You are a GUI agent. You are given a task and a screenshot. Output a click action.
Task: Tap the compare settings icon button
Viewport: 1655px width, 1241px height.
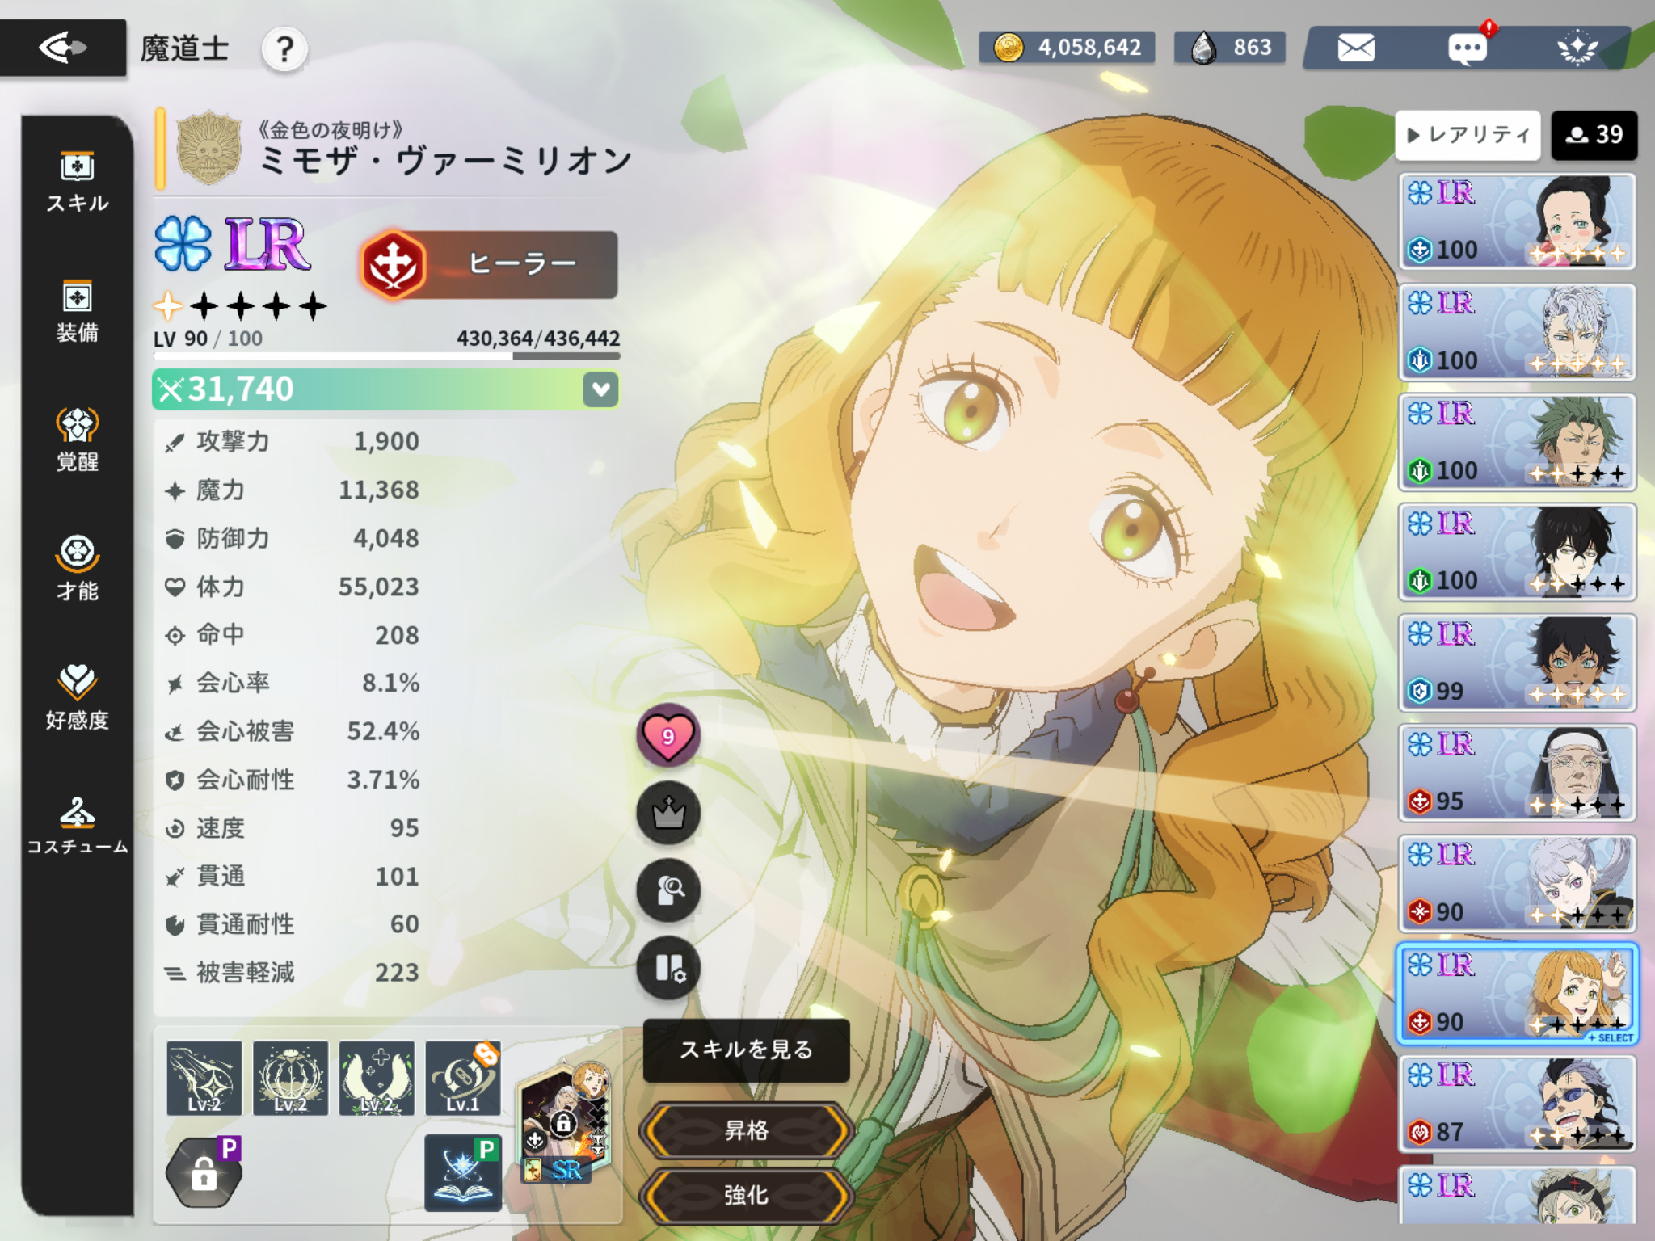[x=668, y=968]
